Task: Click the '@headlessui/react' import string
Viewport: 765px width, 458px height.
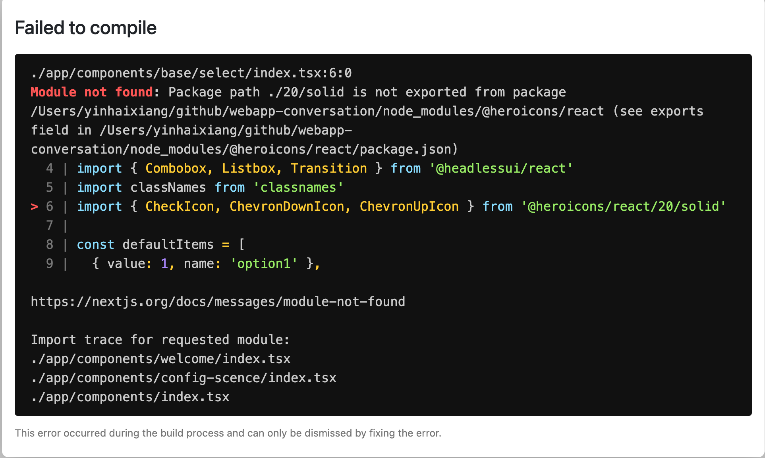Action: click(500, 168)
